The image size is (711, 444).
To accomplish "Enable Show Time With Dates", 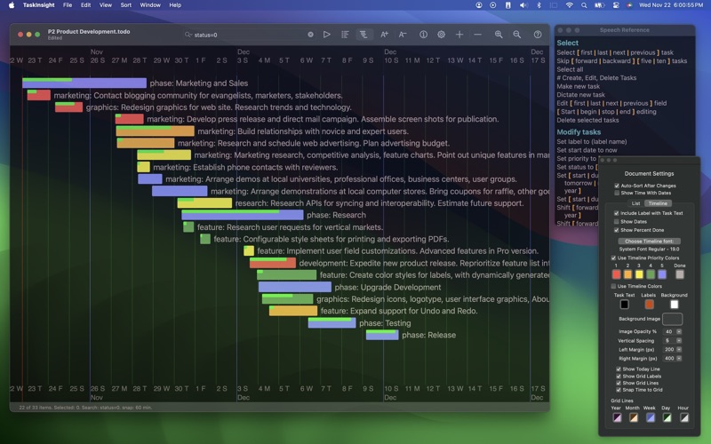I will [617, 193].
